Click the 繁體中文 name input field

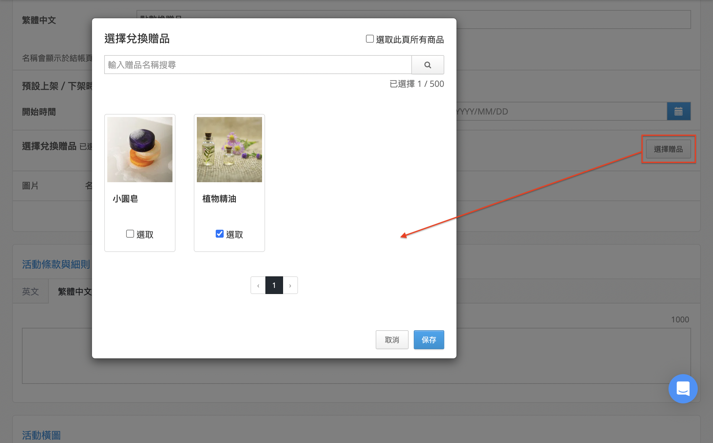tap(413, 20)
